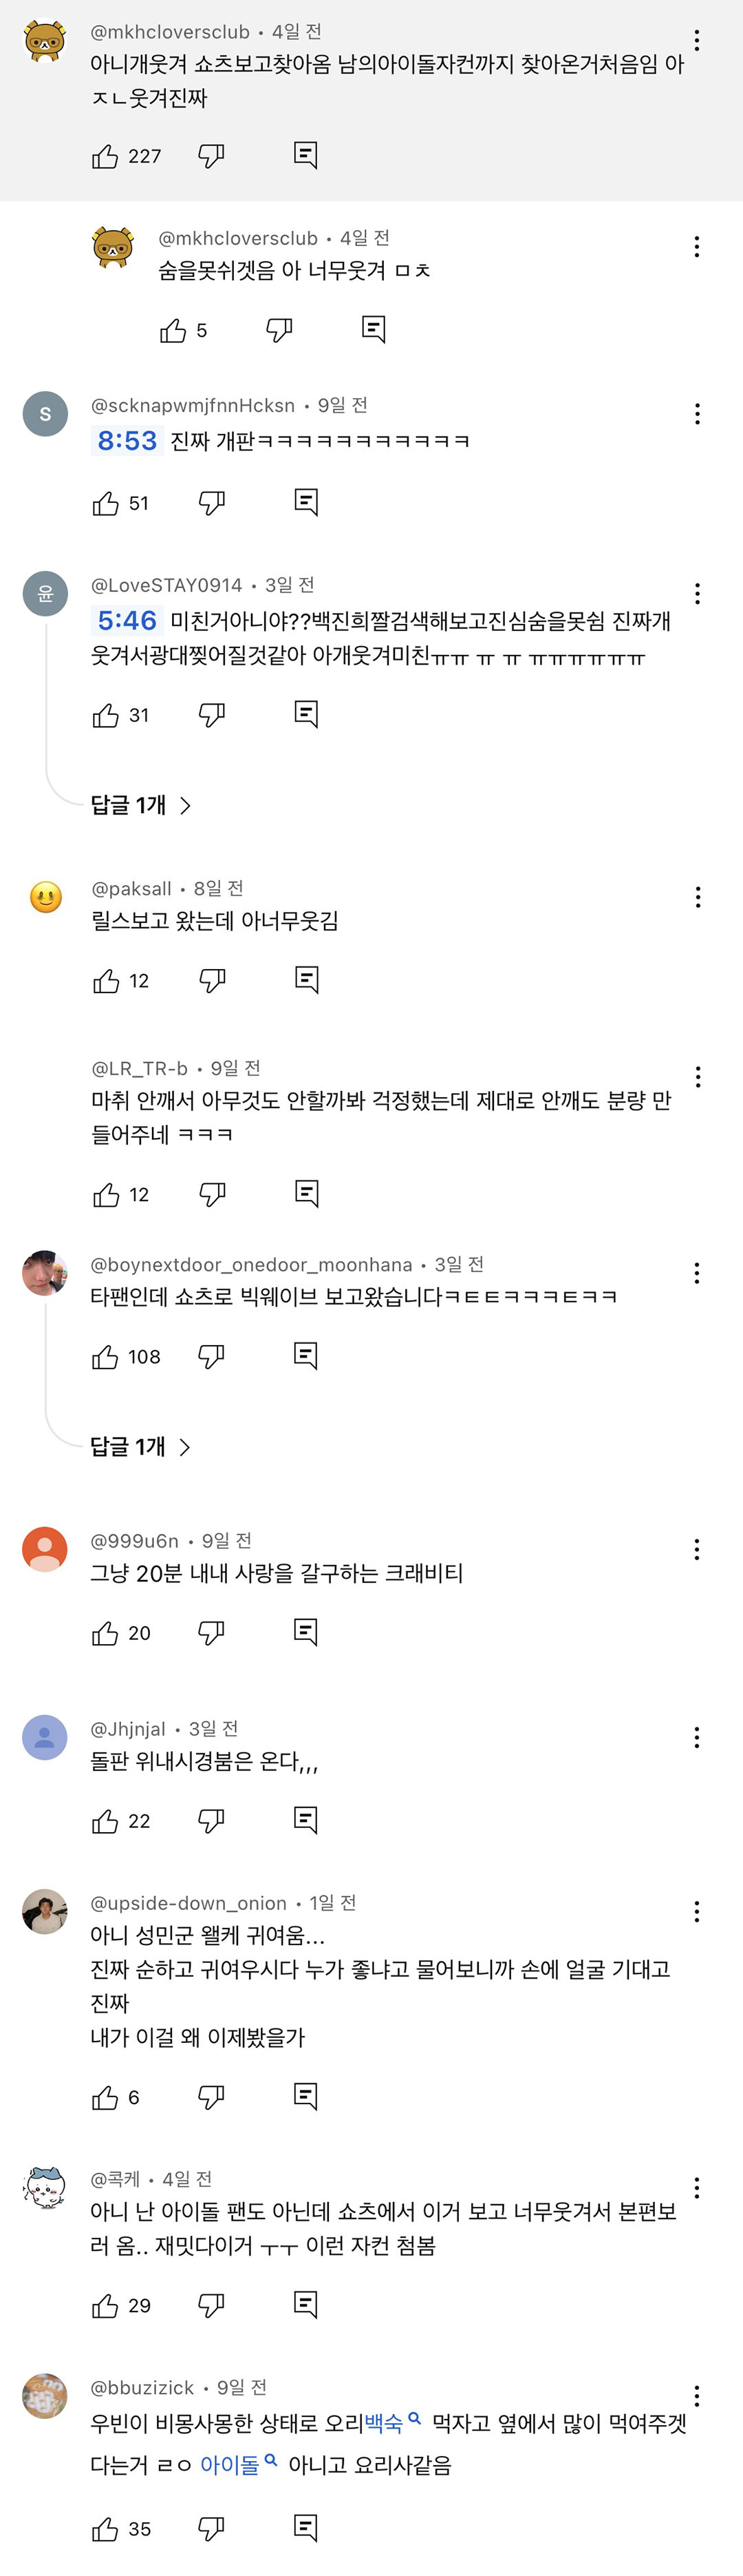743x2576 pixels.
Task: Open @paksall smiley avatar profile
Action: 45,897
